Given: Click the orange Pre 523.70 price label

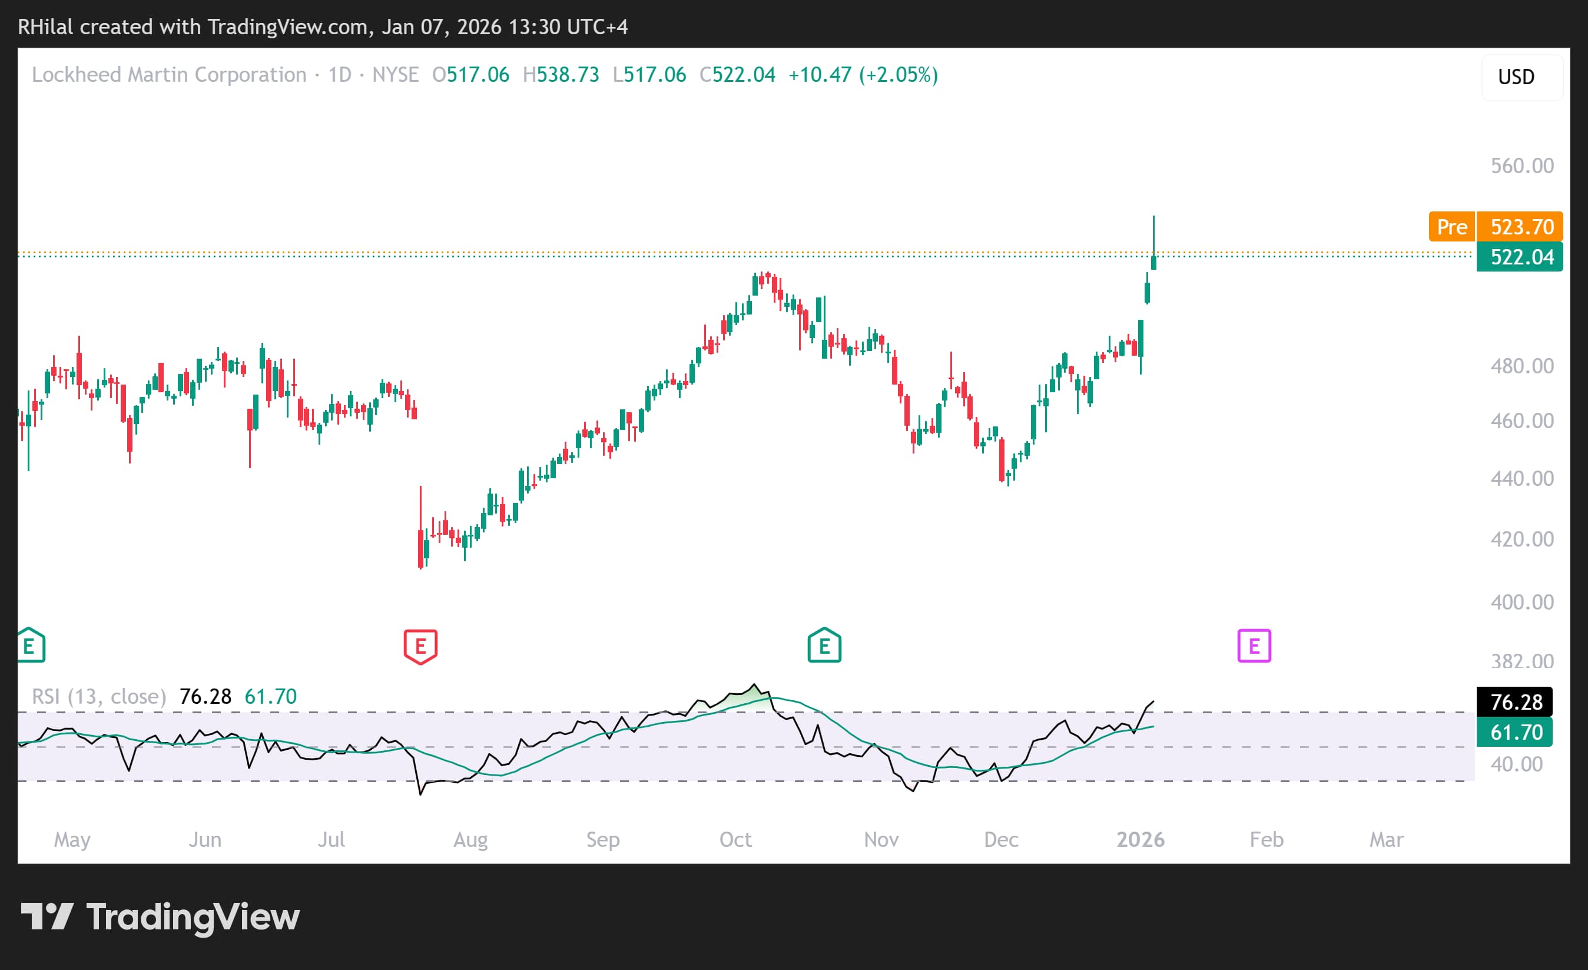Looking at the screenshot, I should 1496,227.
